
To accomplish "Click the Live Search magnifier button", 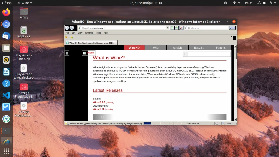I will 231,28.
